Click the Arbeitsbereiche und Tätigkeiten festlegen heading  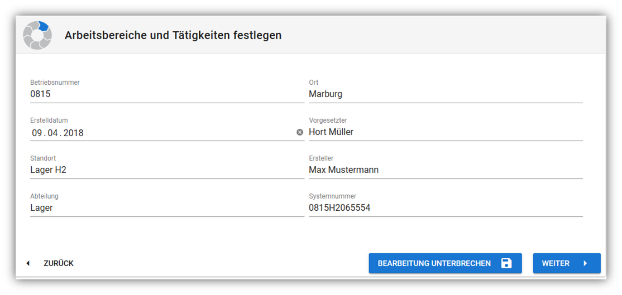coord(173,35)
